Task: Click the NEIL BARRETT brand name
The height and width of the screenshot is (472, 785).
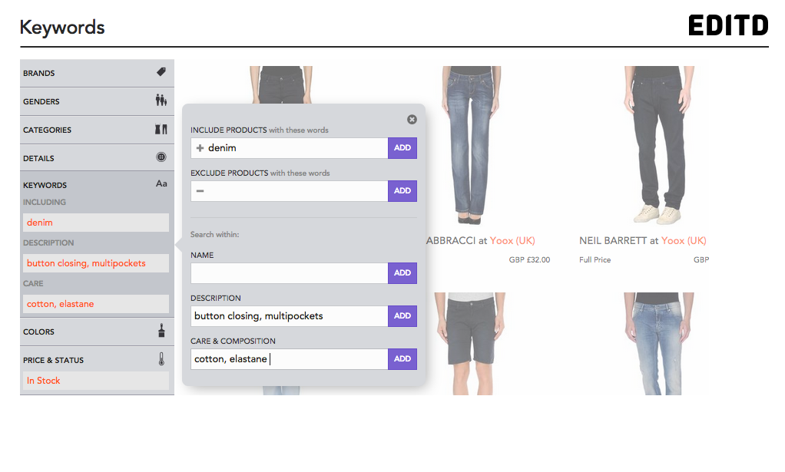Action: click(613, 240)
